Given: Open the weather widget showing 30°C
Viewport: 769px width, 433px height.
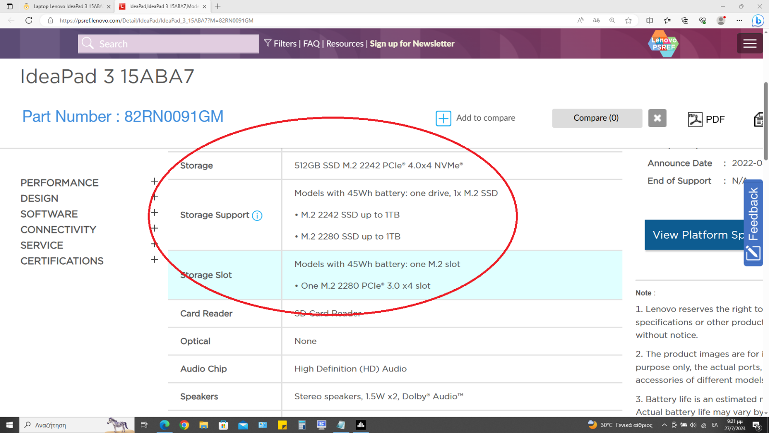Looking at the screenshot, I should point(620,425).
